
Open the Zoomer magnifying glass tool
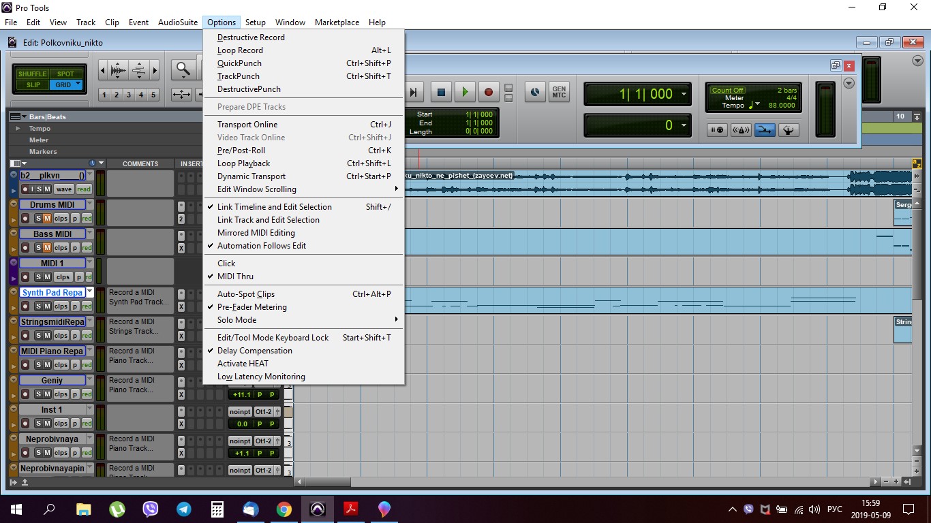[183, 69]
